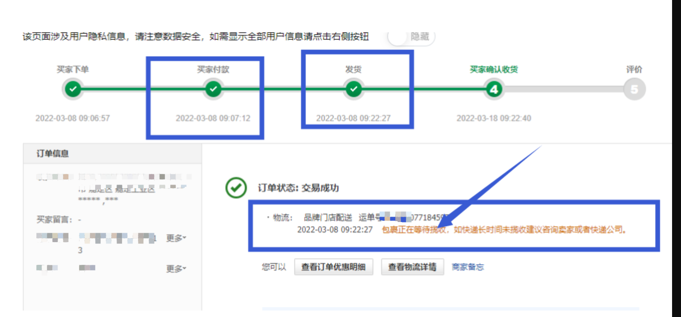Viewport: 681px width, 317px height.
Task: Toggle the 隐藏 user info switch
Action: 410,37
